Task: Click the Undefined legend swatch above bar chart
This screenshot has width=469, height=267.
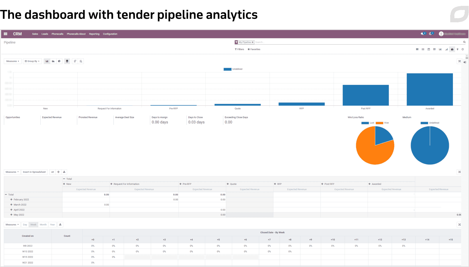Action: [x=227, y=69]
